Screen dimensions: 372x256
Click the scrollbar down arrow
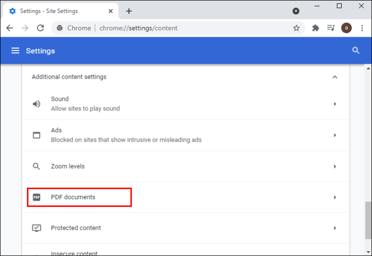(368, 252)
